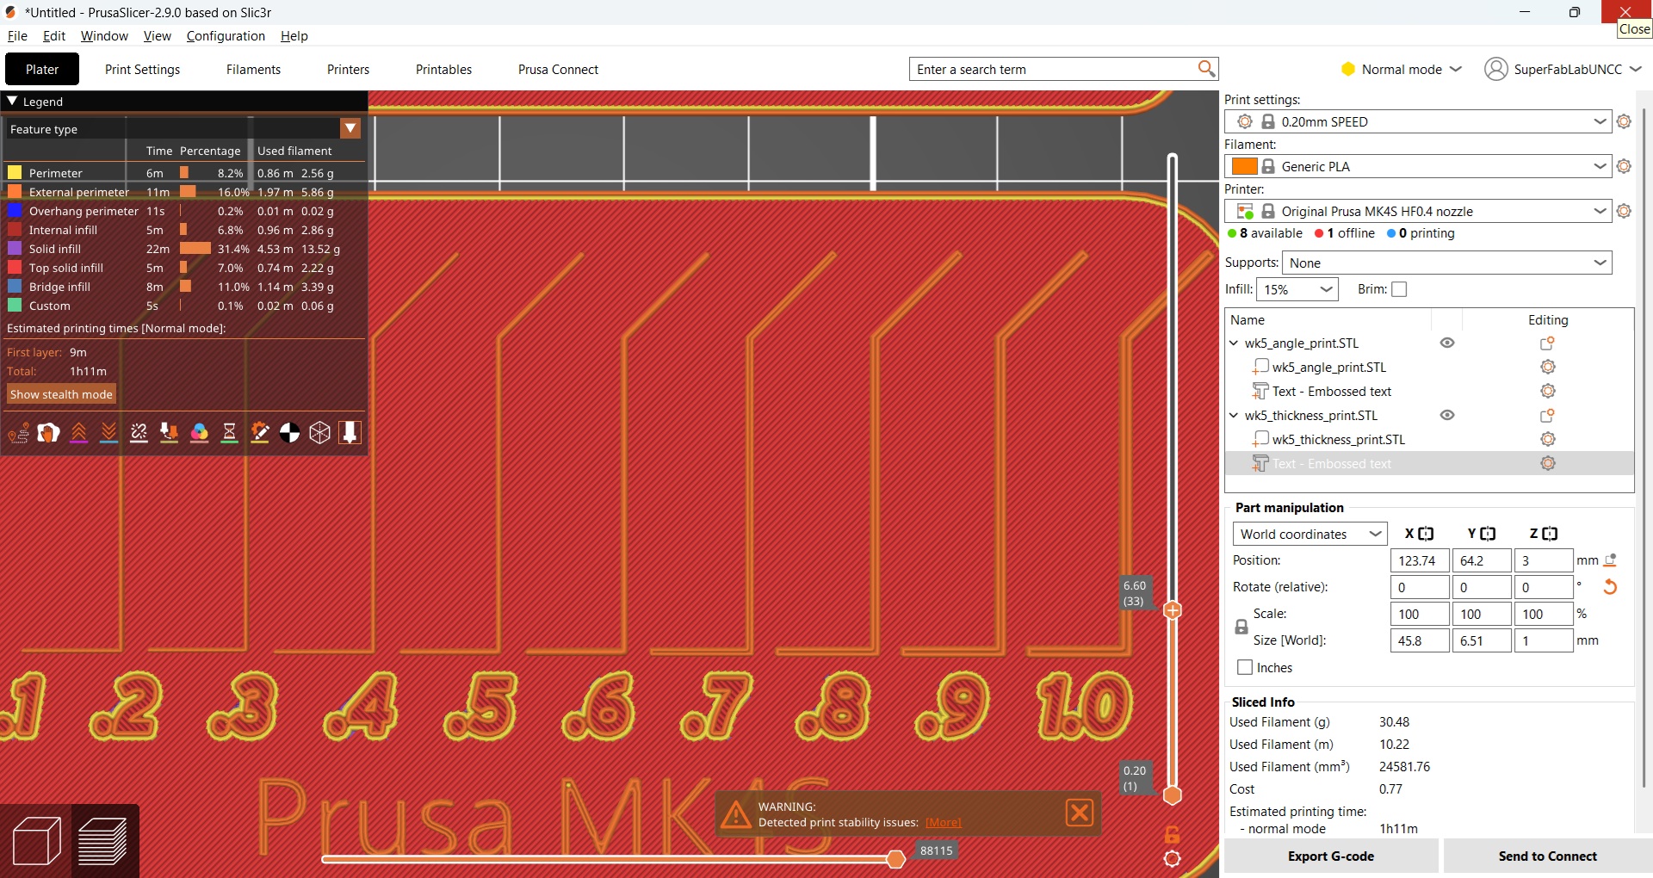The width and height of the screenshot is (1653, 878).
Task: Toggle print pauses hourglass icon in legend
Action: click(229, 432)
